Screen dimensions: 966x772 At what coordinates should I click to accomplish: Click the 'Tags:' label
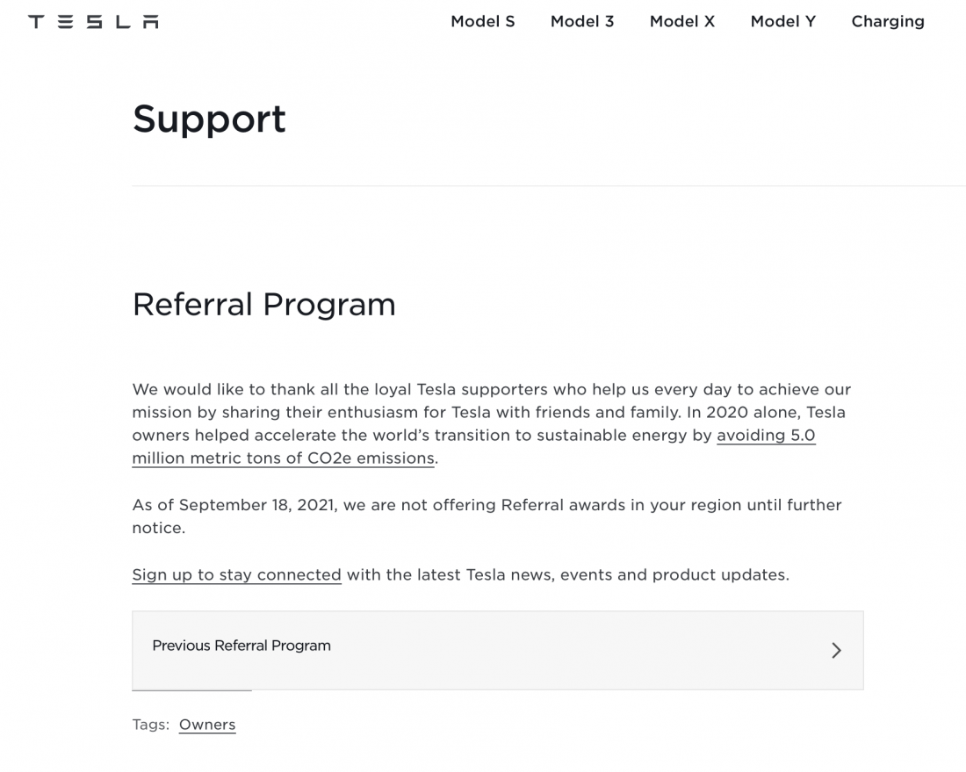pyautogui.click(x=150, y=725)
